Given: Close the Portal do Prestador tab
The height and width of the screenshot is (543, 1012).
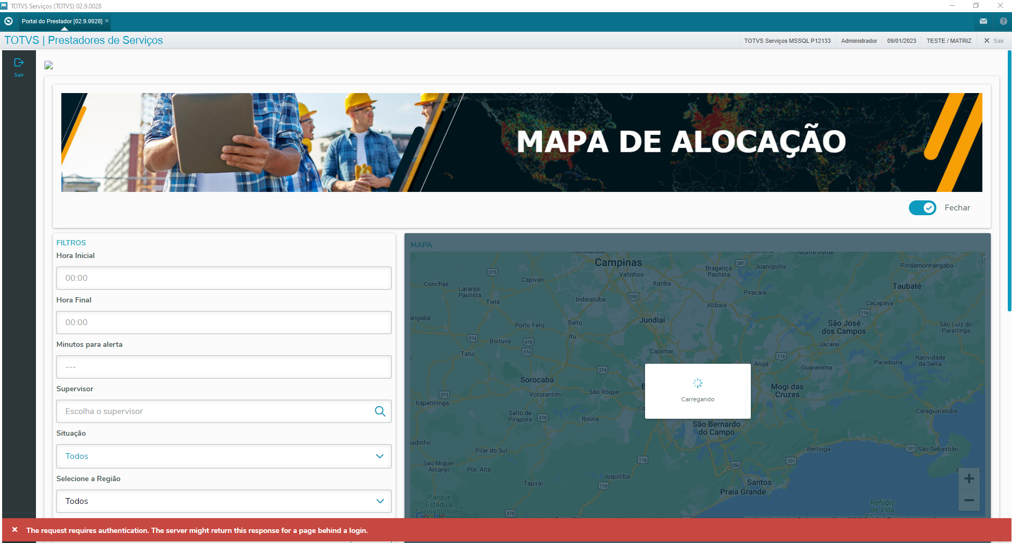Looking at the screenshot, I should point(107,21).
